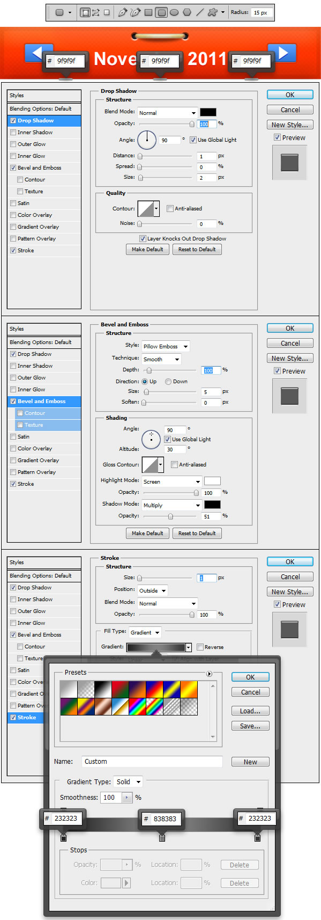321x920 pixels.
Task: Select the Shape Layers mode icon
Action: click(85, 12)
